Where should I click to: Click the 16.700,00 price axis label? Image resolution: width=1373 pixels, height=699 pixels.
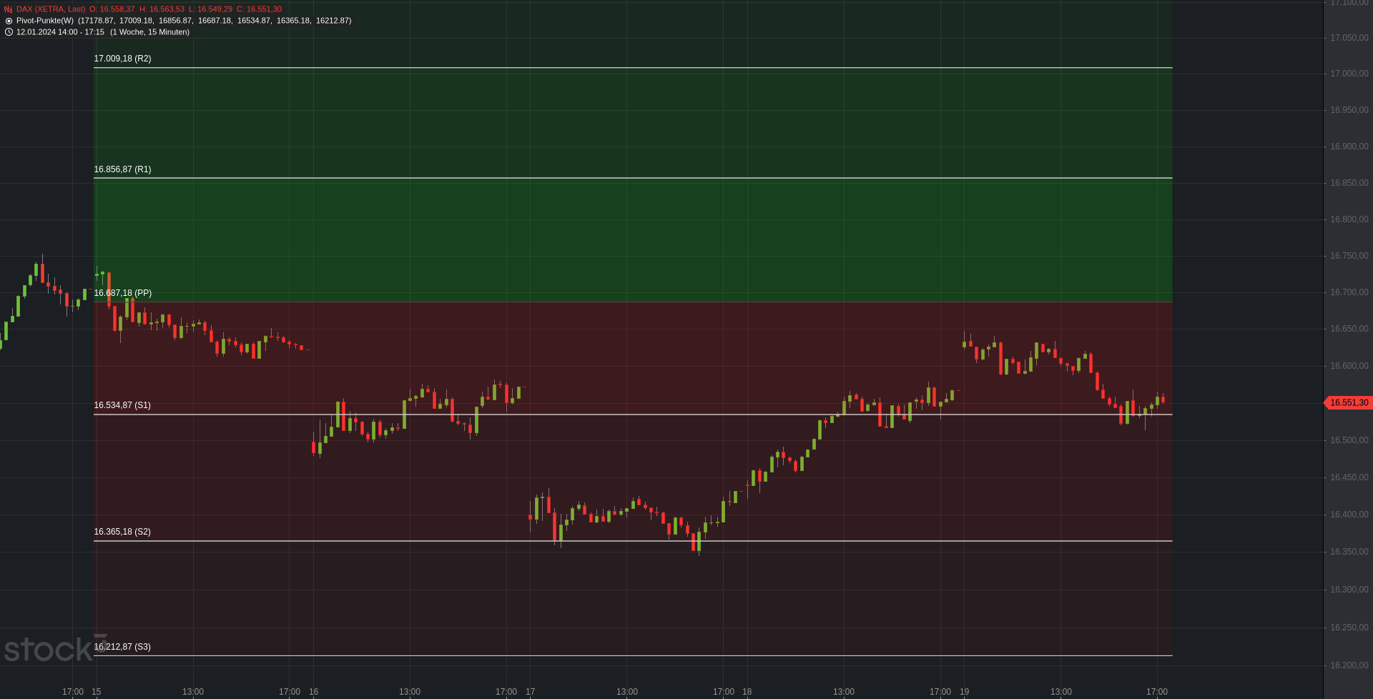click(1349, 292)
